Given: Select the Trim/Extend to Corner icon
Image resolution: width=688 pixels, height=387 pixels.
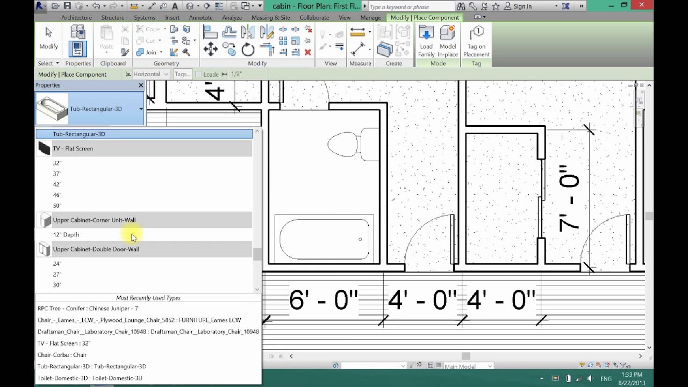Looking at the screenshot, I should (267, 50).
